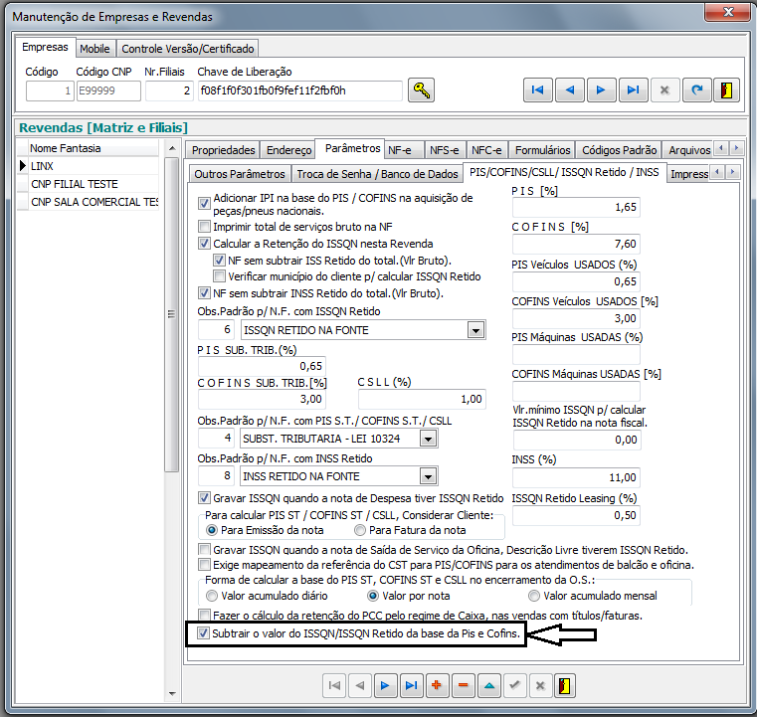Viewport: 757px width, 717px height.
Task: Click the top navigator cancel X icon
Action: [x=664, y=90]
